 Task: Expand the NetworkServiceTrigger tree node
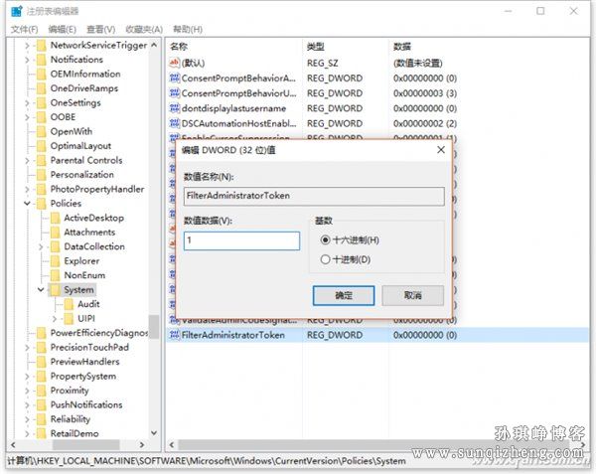[x=27, y=46]
